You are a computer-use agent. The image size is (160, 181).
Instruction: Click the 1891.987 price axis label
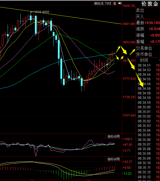pyautogui.click(x=129, y=24)
